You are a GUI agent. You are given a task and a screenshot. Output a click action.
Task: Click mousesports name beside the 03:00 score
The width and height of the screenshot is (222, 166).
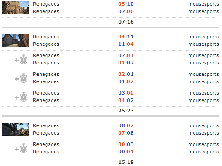203,93
